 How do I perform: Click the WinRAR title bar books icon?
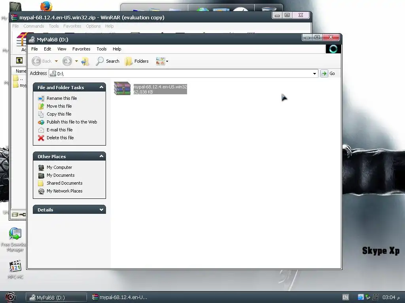click(x=14, y=17)
